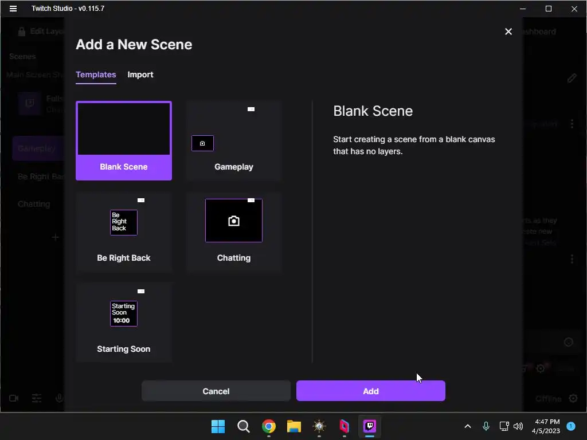Switch to the Templates tab
The width and height of the screenshot is (587, 440).
96,74
